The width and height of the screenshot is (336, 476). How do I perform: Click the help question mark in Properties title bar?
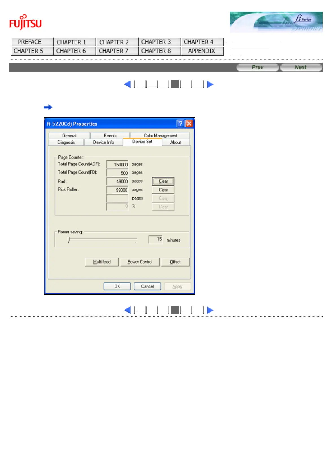pos(180,124)
